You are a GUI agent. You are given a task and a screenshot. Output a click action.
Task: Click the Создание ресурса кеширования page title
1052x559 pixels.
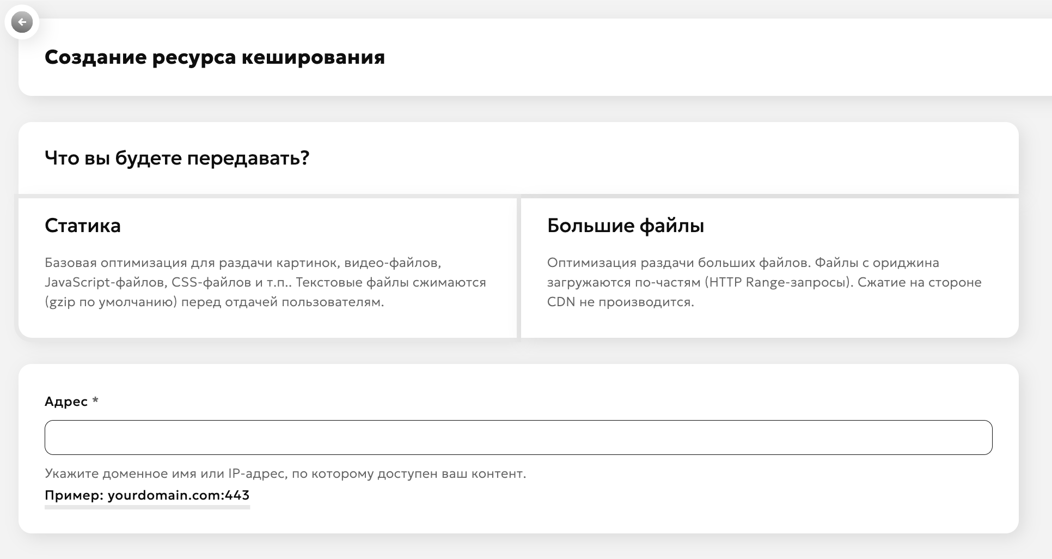(x=215, y=57)
